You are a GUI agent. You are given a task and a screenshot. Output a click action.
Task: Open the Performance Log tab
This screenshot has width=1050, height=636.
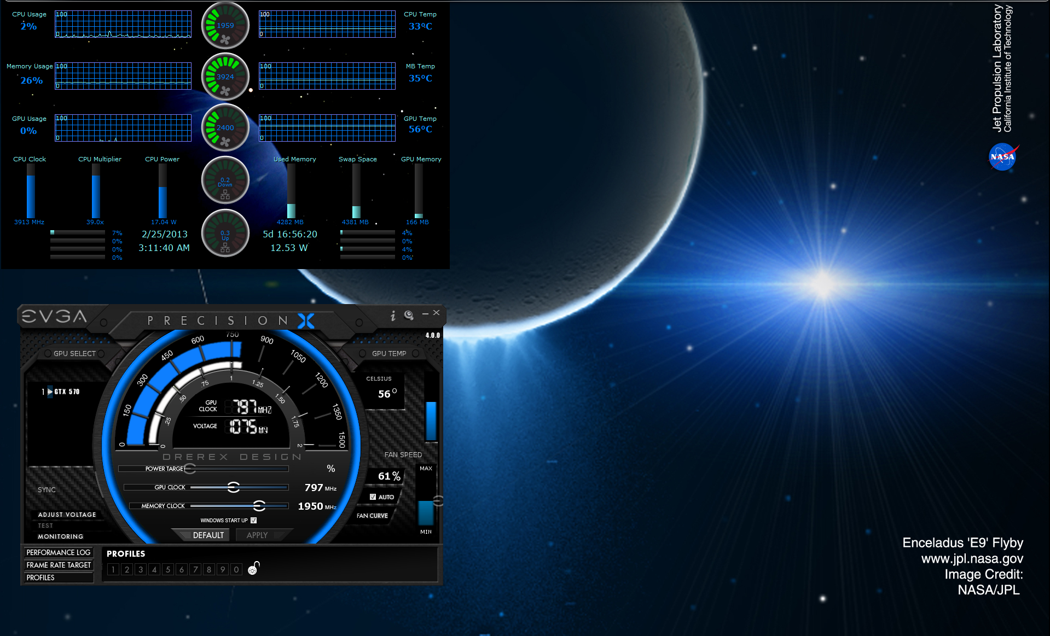point(59,552)
